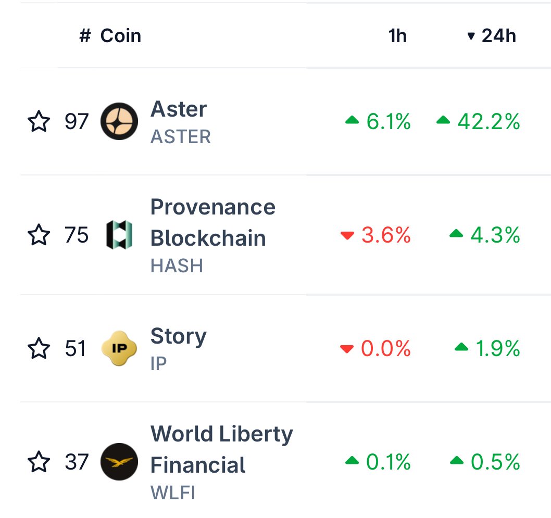This screenshot has width=551, height=518.
Task: Click the Provenance Blockchain logo icon
Action: [119, 235]
